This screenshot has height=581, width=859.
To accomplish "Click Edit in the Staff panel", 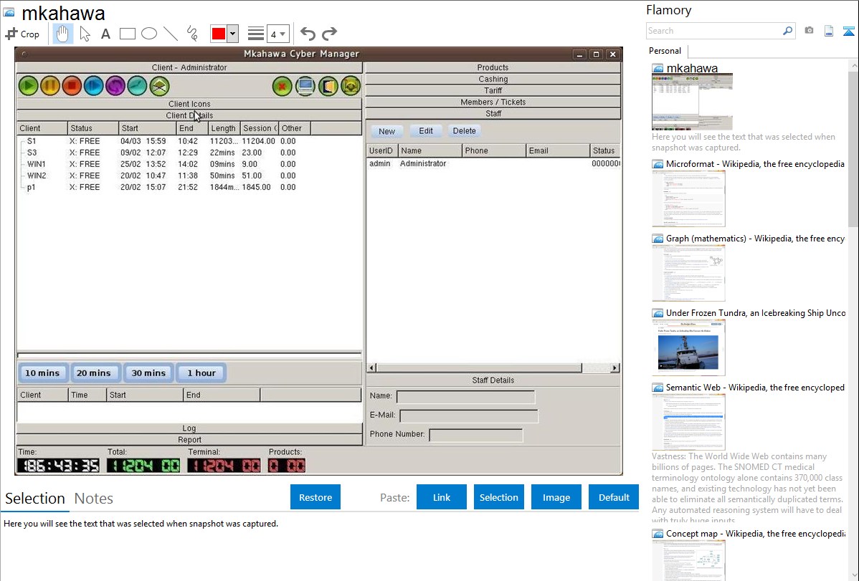I will [426, 131].
